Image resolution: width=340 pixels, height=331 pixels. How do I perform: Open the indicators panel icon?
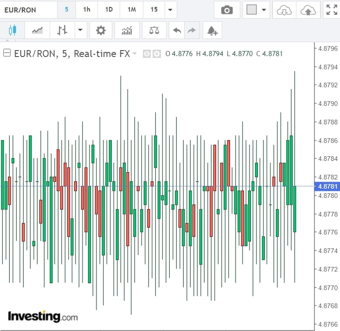point(127,31)
